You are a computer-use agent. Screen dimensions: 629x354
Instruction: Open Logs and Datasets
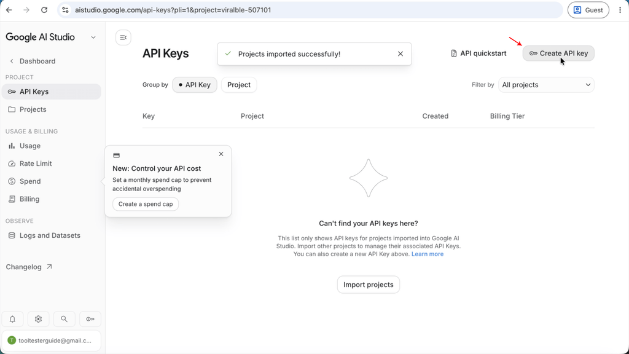tap(52, 235)
